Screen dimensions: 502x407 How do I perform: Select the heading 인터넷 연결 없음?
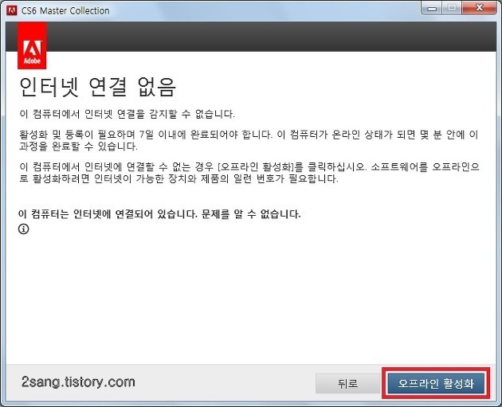pyautogui.click(x=97, y=87)
